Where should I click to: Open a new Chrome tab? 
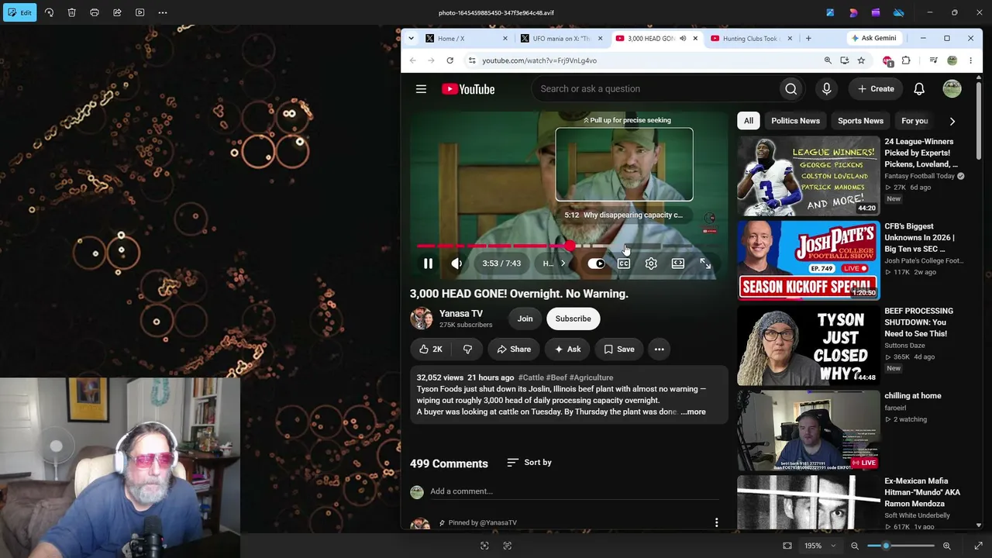coord(808,38)
